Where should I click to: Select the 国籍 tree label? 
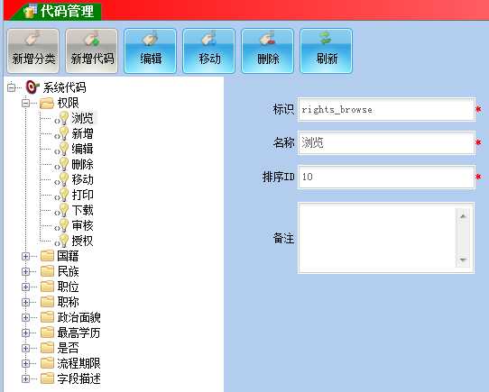pos(68,256)
